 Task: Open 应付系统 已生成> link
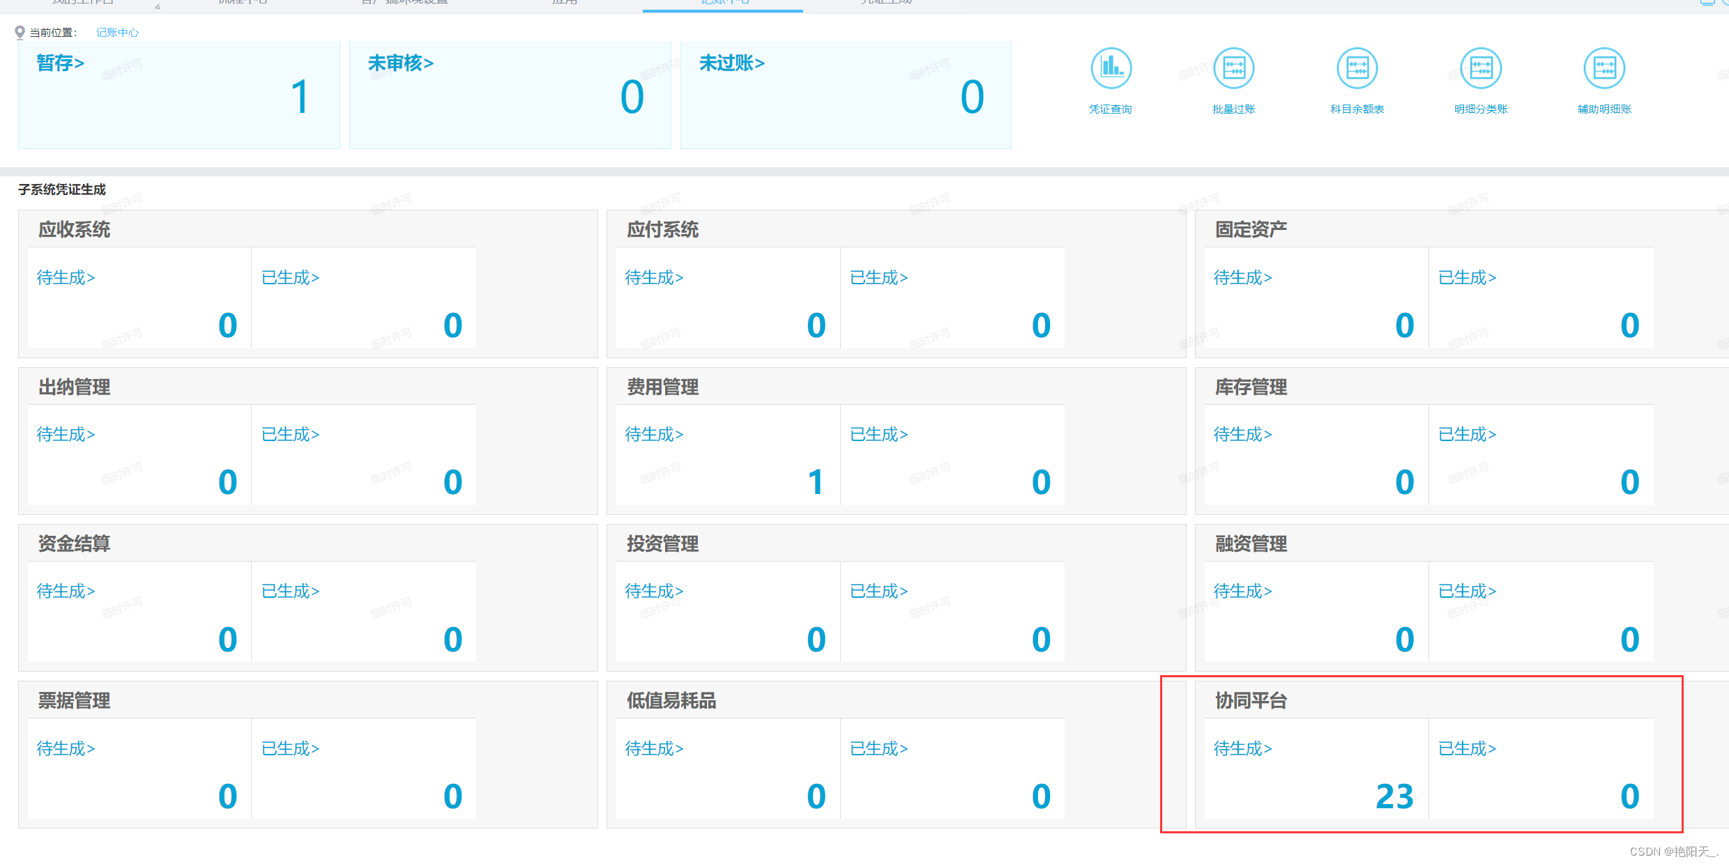[879, 277]
